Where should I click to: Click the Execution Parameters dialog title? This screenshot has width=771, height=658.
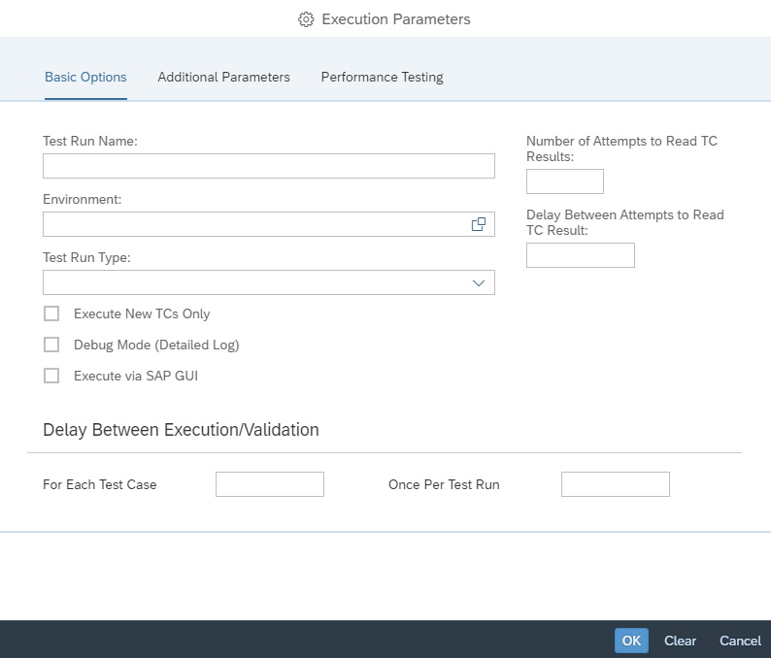[x=395, y=19]
